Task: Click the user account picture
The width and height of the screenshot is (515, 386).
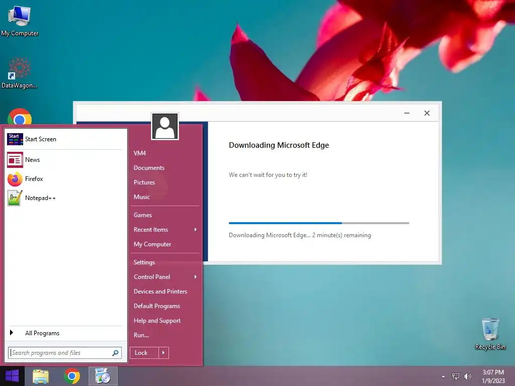Action: pos(165,126)
